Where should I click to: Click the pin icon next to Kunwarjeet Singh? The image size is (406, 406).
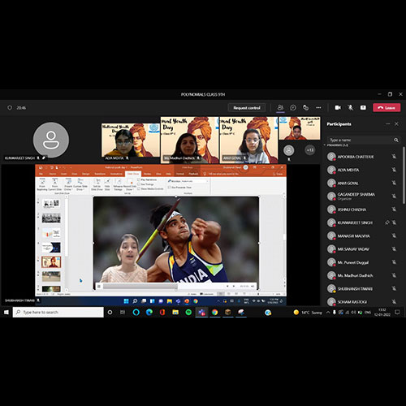(x=387, y=222)
